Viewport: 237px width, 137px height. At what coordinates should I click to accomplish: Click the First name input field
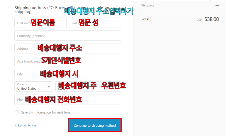coord(41,23)
